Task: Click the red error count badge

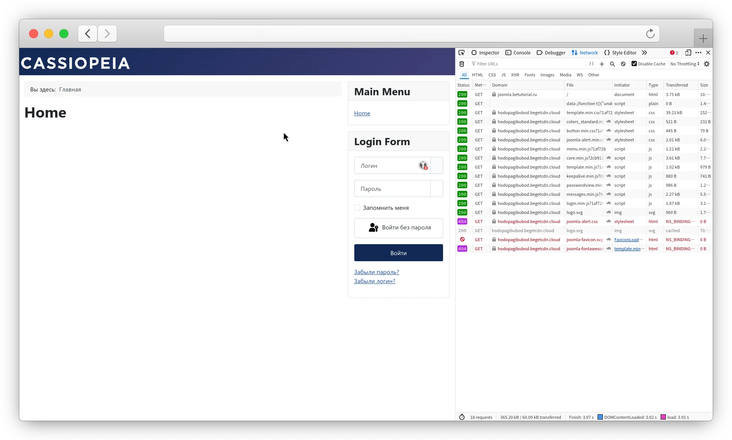Action: click(674, 53)
